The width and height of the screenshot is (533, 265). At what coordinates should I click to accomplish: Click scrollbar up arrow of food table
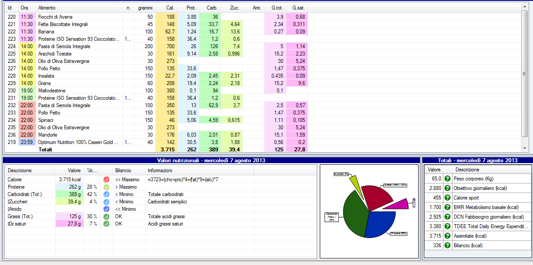click(x=524, y=7)
